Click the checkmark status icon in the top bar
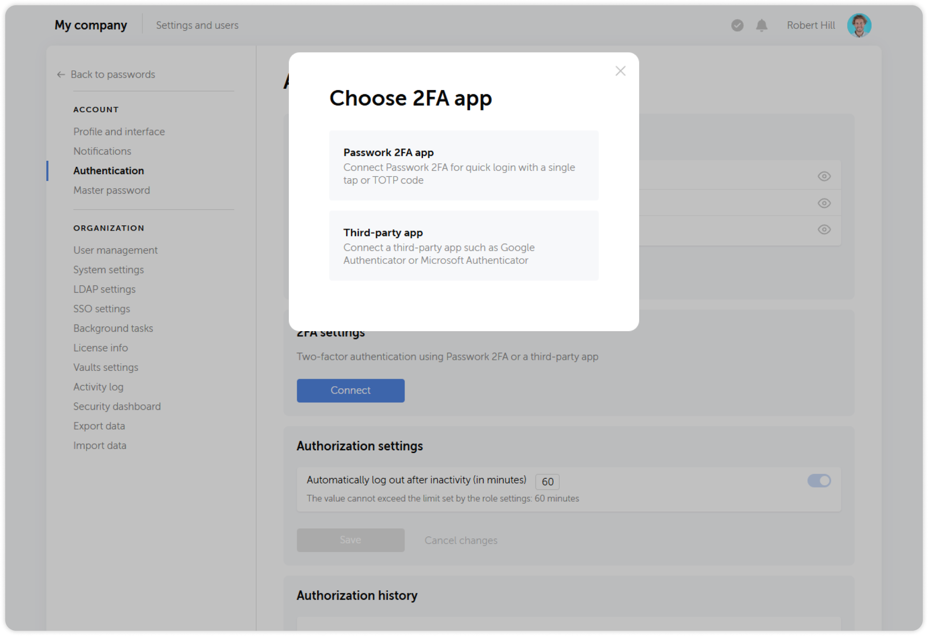The width and height of the screenshot is (928, 636). pos(737,26)
